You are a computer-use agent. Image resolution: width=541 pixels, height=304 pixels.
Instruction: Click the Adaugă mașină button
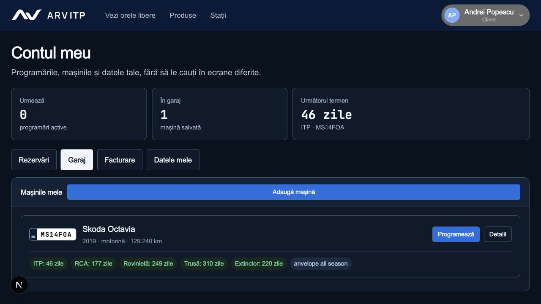[x=294, y=192]
